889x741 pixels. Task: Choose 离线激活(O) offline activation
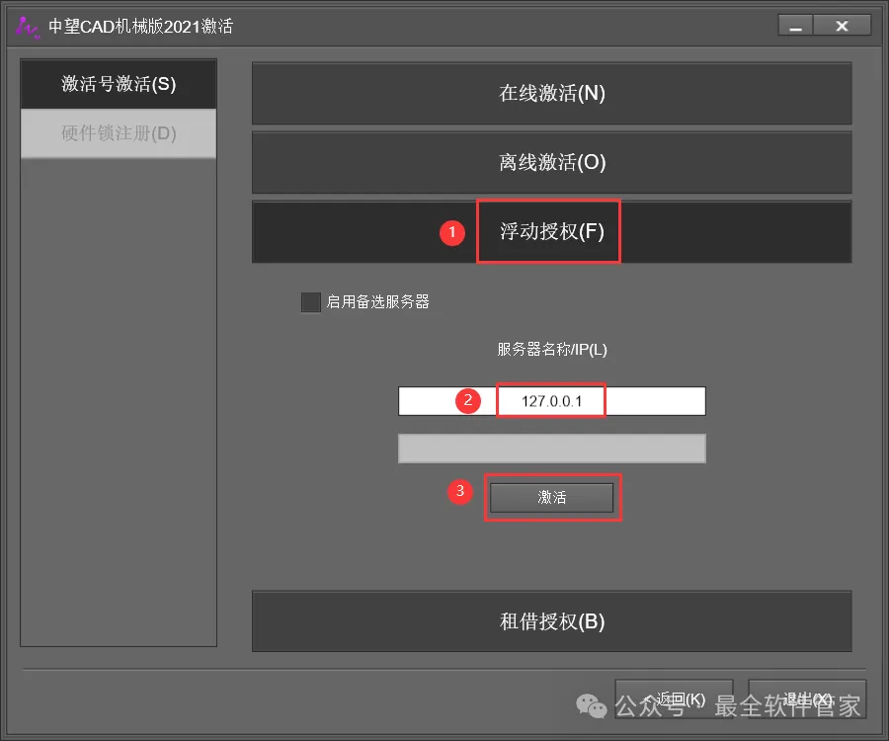click(x=551, y=162)
